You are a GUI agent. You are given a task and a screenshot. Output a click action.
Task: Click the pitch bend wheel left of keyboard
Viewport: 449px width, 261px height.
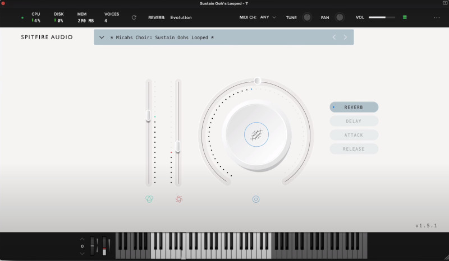pyautogui.click(x=92, y=245)
